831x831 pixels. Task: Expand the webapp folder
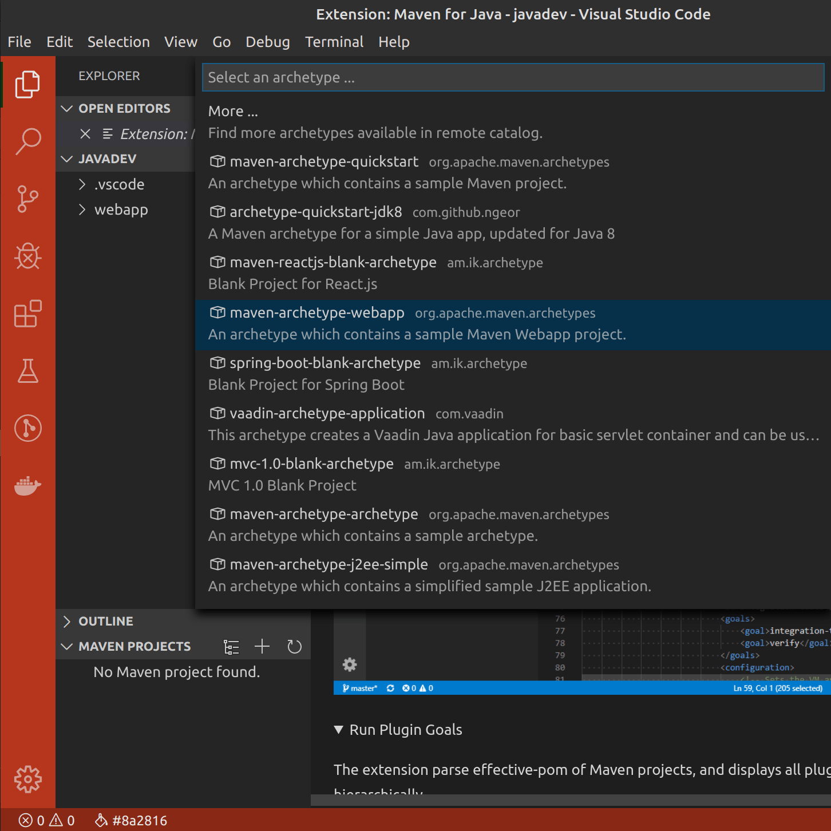pyautogui.click(x=82, y=209)
